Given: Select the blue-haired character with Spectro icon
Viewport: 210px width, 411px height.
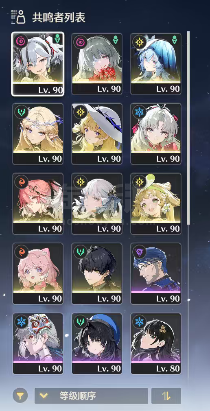Looking at the screenshot, I should point(156,64).
